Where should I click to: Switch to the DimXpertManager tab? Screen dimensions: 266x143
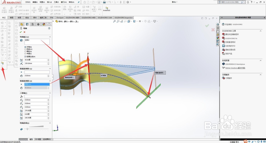point(38,24)
